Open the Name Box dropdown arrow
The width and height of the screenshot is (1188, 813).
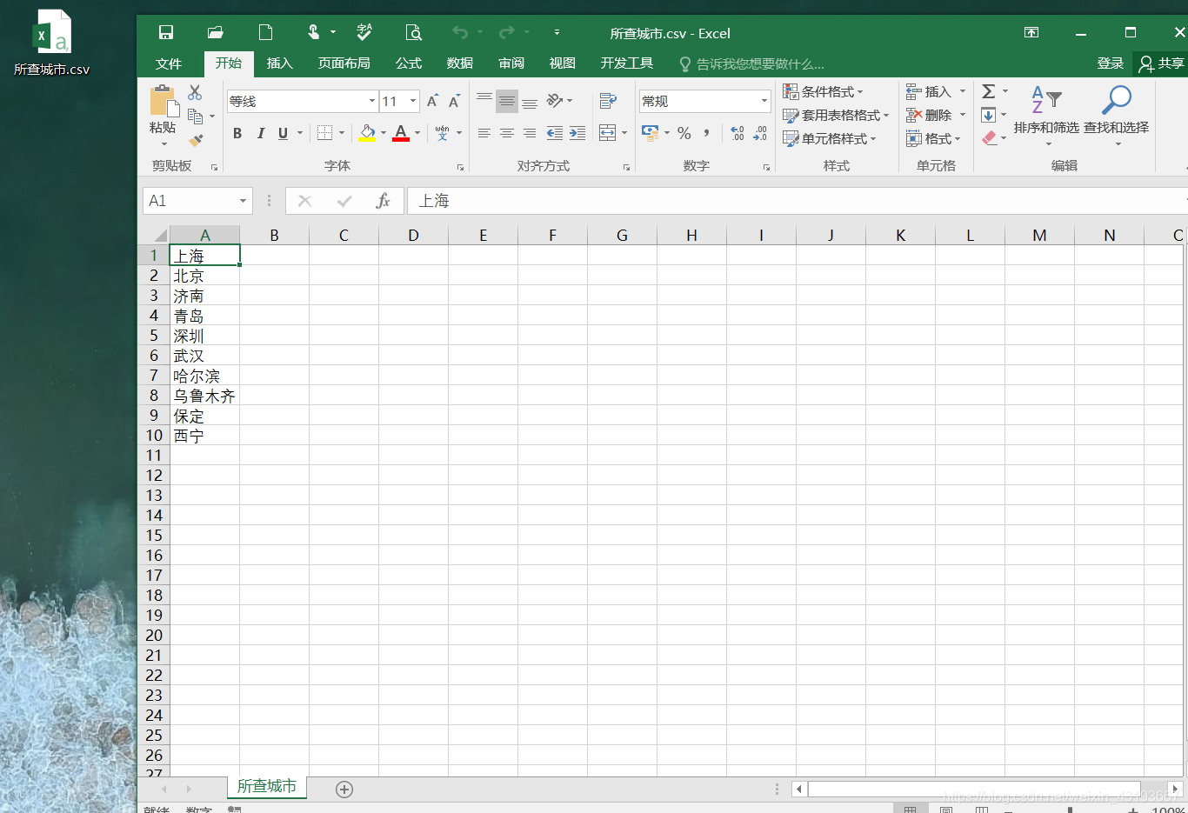pyautogui.click(x=243, y=201)
